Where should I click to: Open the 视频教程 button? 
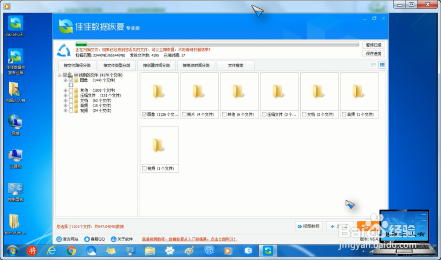tap(309, 226)
